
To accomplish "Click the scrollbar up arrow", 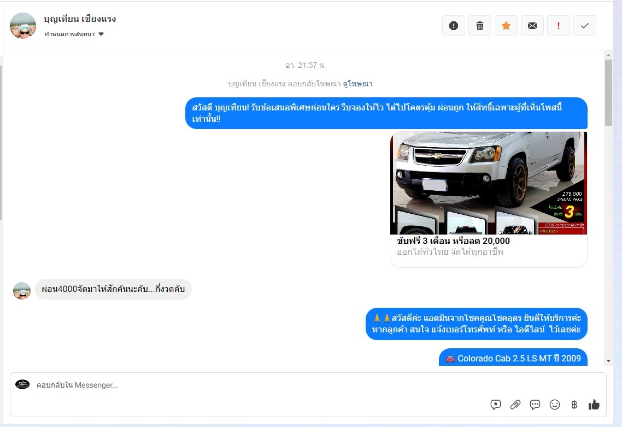I will [x=608, y=55].
